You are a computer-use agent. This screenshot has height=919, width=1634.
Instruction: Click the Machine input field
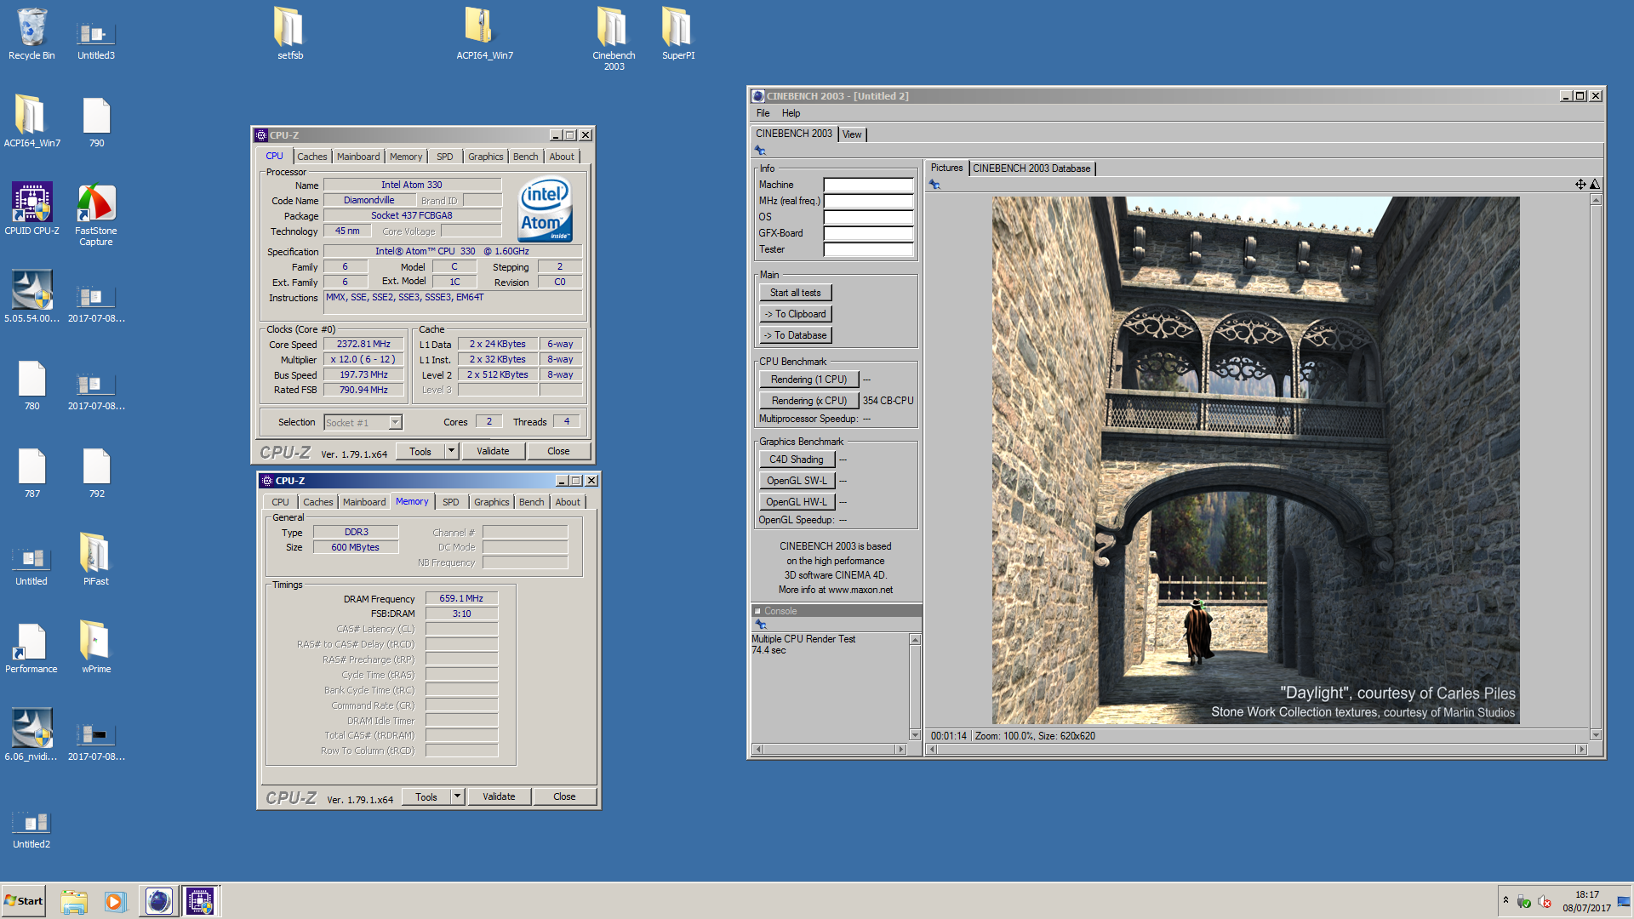868,185
